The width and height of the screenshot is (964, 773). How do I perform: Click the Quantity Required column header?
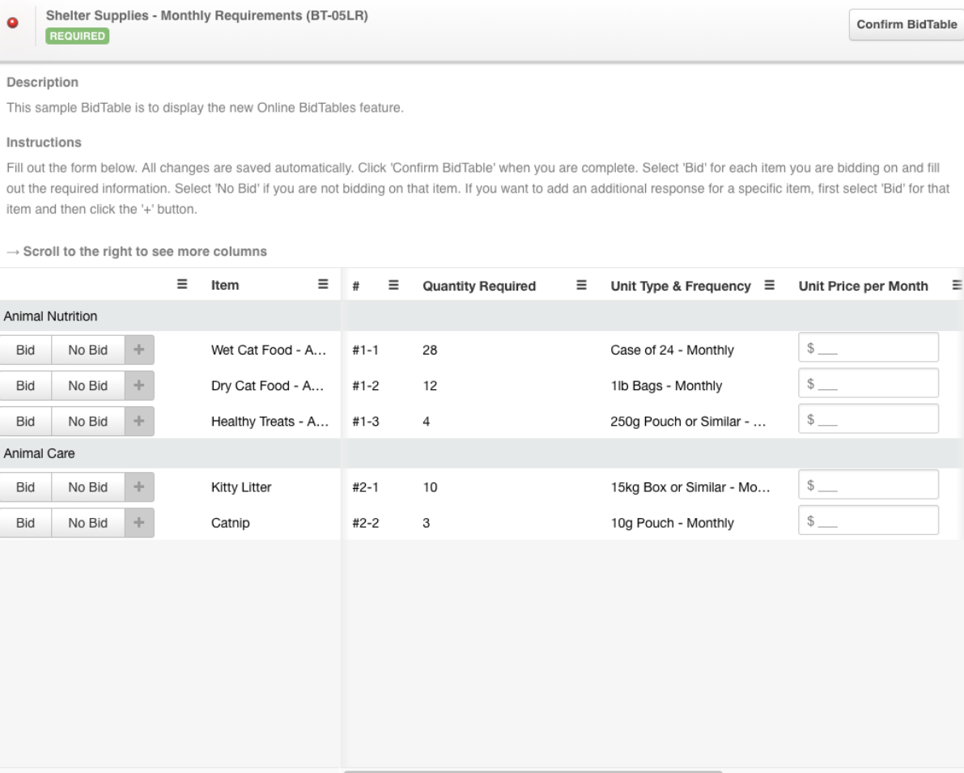tap(479, 286)
